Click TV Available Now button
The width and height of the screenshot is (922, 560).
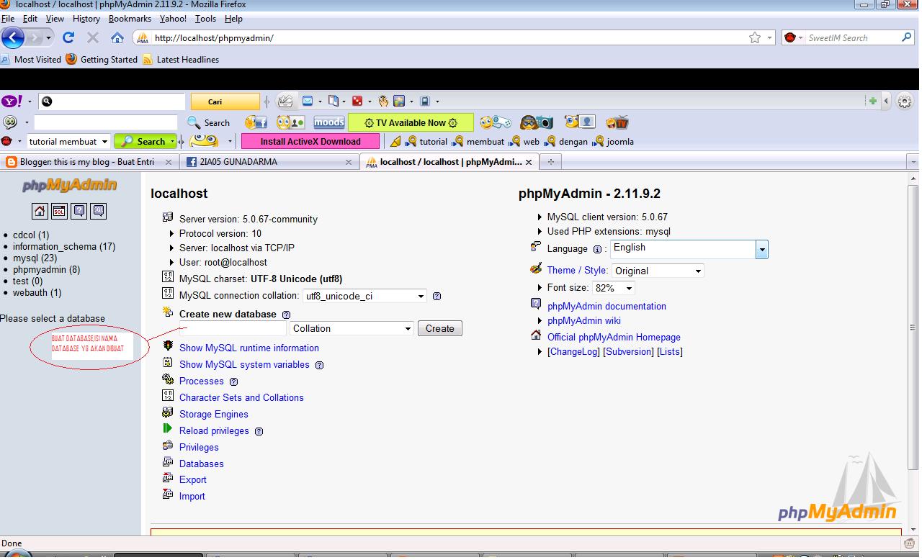pos(411,122)
